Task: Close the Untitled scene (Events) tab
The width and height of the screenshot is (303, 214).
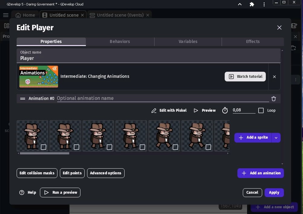Action: coord(148,15)
